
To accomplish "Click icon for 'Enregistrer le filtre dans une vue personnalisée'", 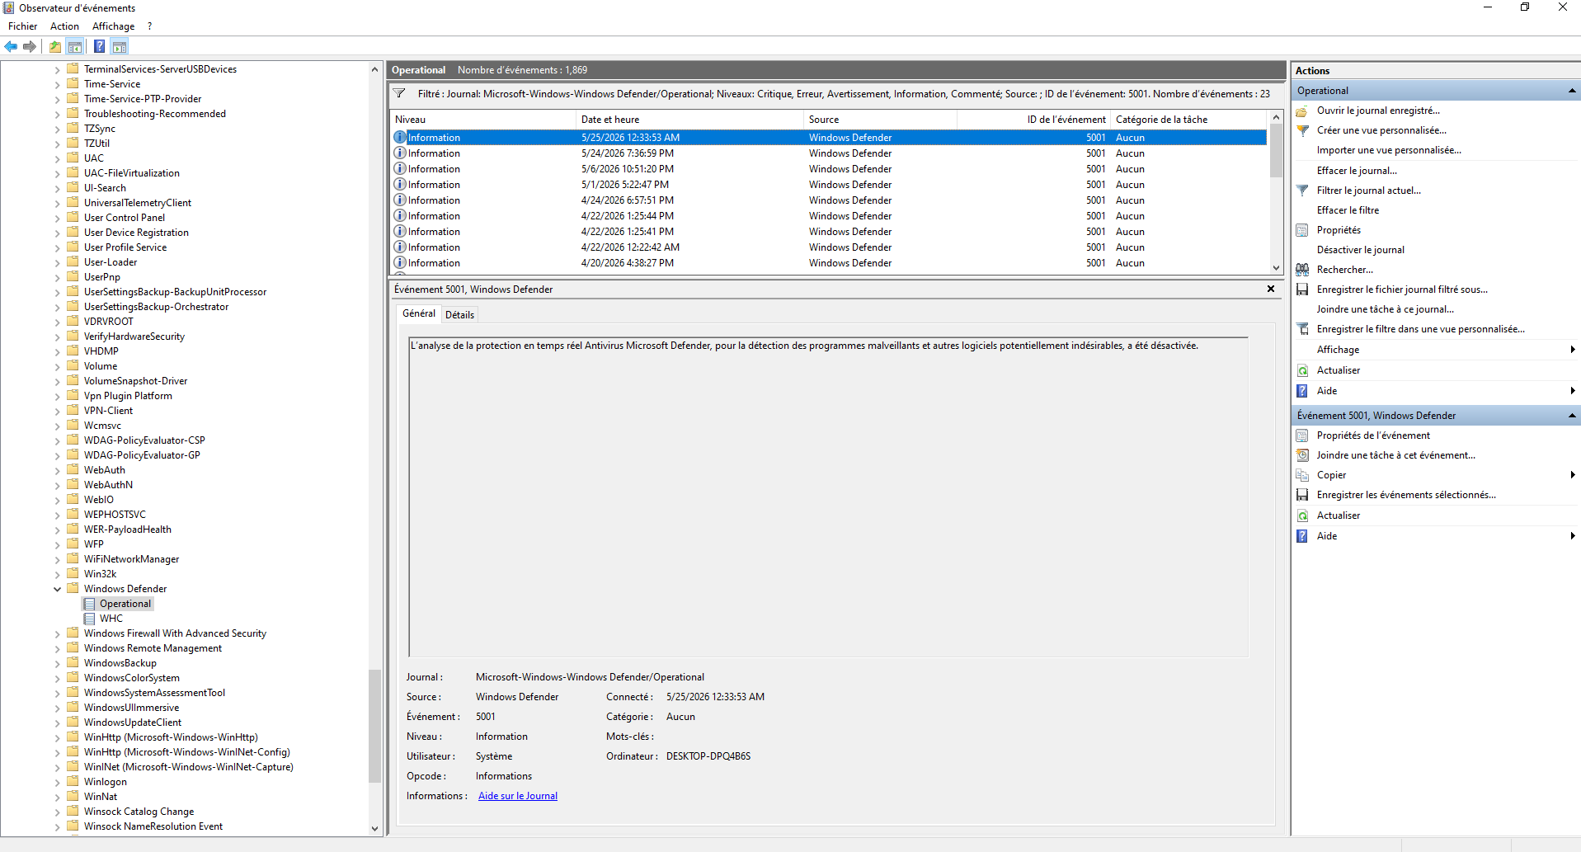I will [x=1302, y=329].
